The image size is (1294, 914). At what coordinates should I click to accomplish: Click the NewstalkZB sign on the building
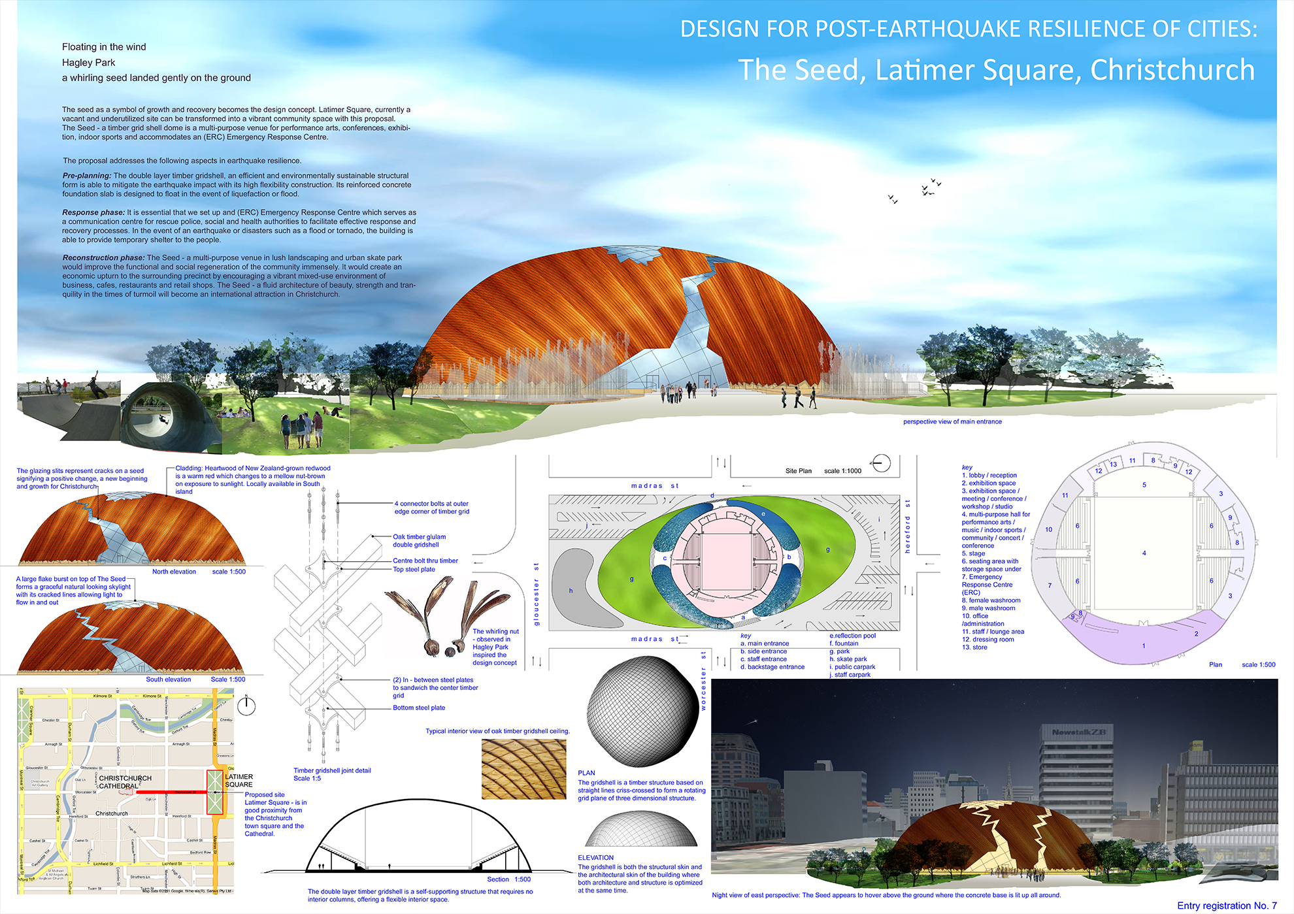(x=1078, y=732)
